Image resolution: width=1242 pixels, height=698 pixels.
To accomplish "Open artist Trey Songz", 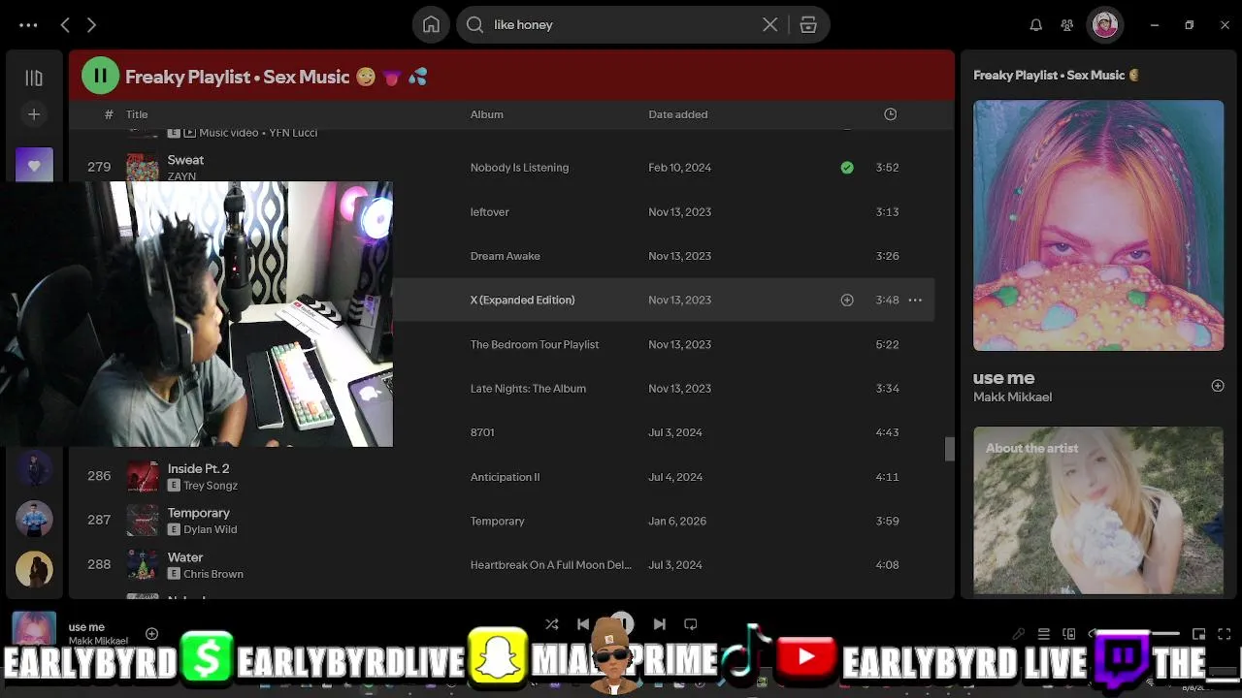I will point(211,486).
